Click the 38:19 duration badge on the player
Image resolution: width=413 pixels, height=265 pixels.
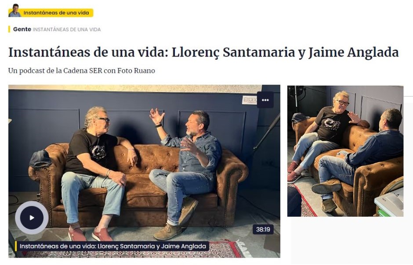tap(263, 229)
